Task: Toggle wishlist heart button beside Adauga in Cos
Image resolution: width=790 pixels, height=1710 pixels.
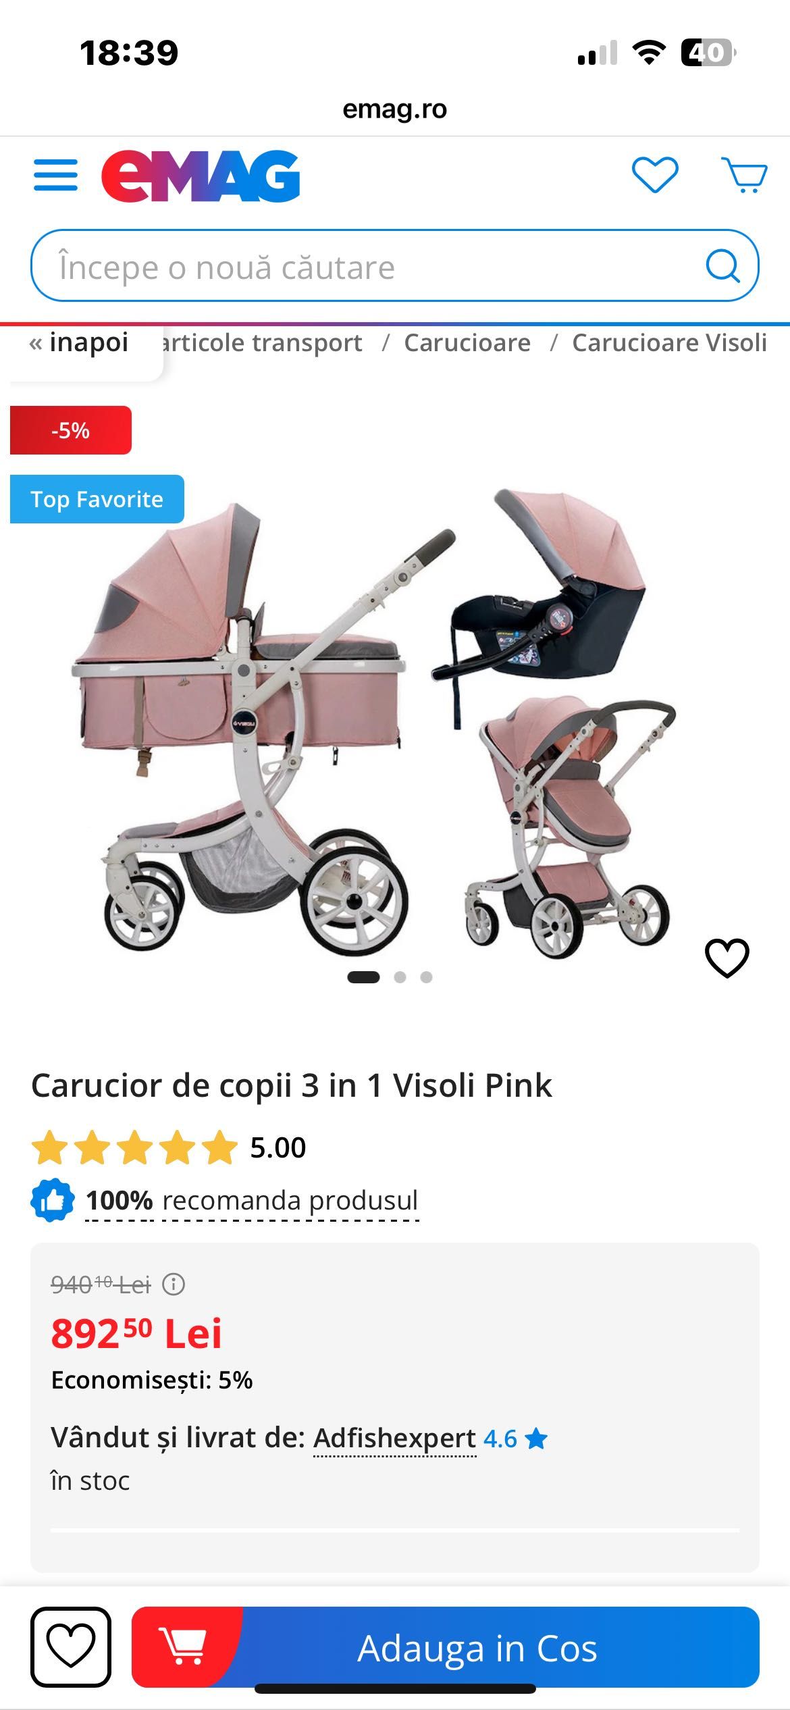Action: (71, 1647)
